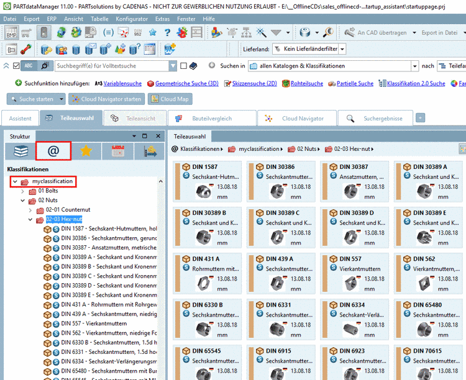Open the Suche starten dropdown arrow
The width and height of the screenshot is (466, 380).
pos(62,99)
